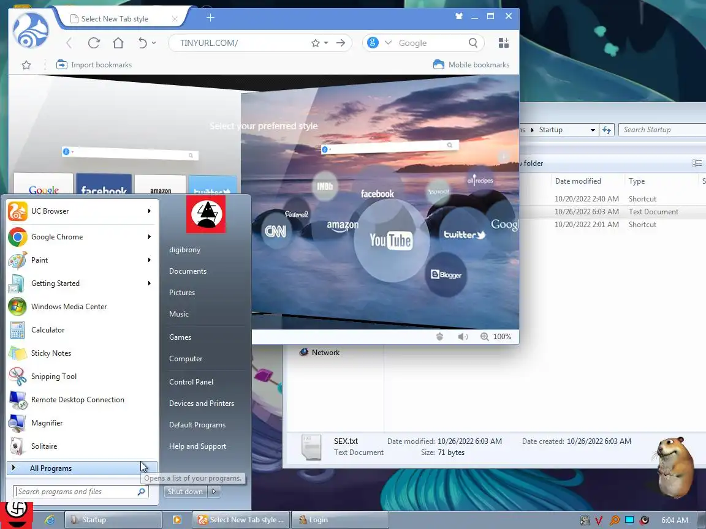The image size is (706, 529).
Task: Launch the Snipping Tool
Action: [82, 377]
